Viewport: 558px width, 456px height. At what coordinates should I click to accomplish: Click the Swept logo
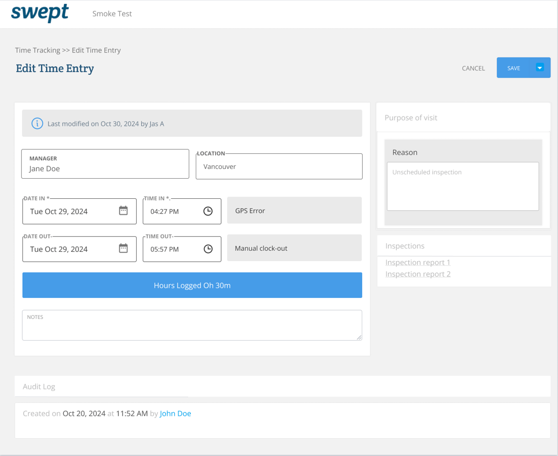(x=40, y=13)
